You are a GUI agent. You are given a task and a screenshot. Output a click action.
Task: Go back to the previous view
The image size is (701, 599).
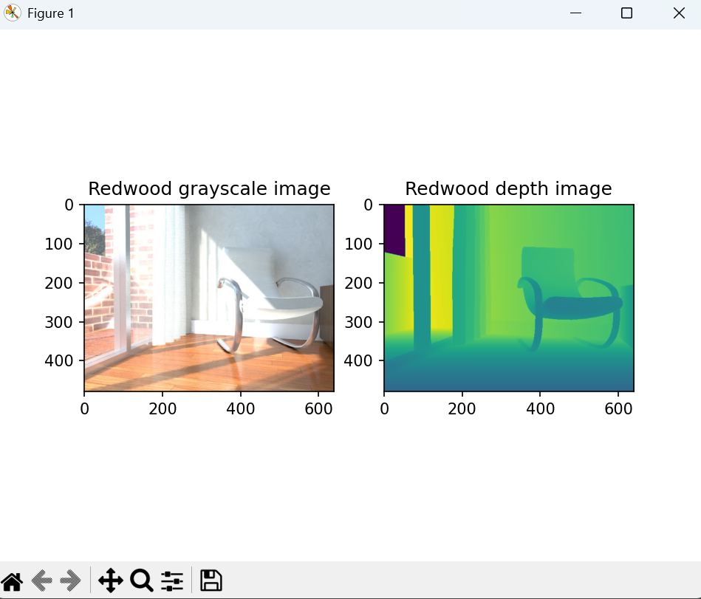[x=42, y=581]
